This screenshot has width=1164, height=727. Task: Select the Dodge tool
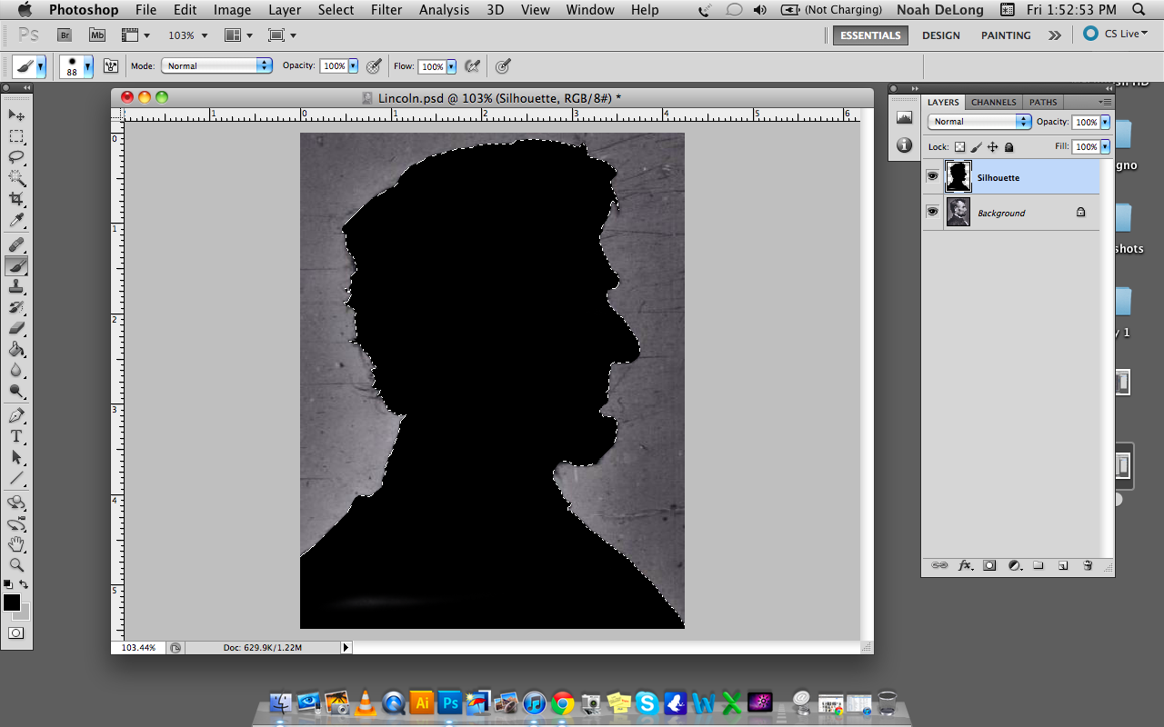click(x=16, y=391)
